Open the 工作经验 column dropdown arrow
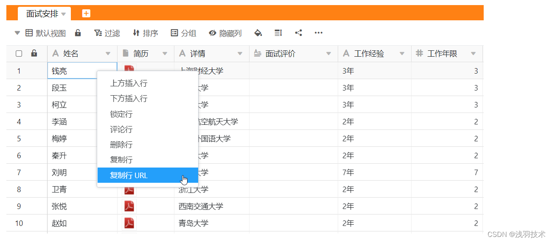This screenshot has height=242, width=552. pos(402,54)
